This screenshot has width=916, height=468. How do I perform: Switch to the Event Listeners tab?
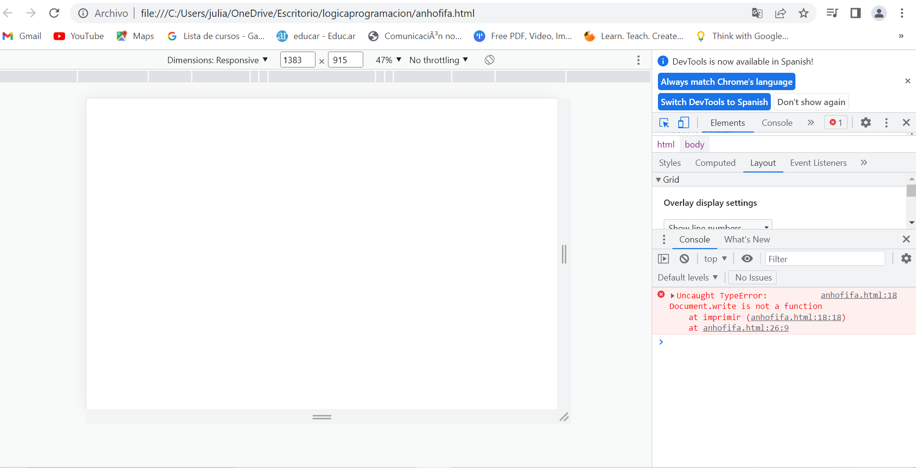pos(818,163)
